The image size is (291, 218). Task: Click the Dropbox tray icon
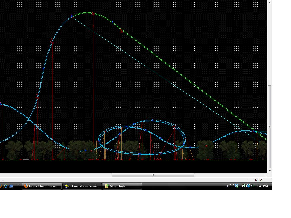(237, 186)
